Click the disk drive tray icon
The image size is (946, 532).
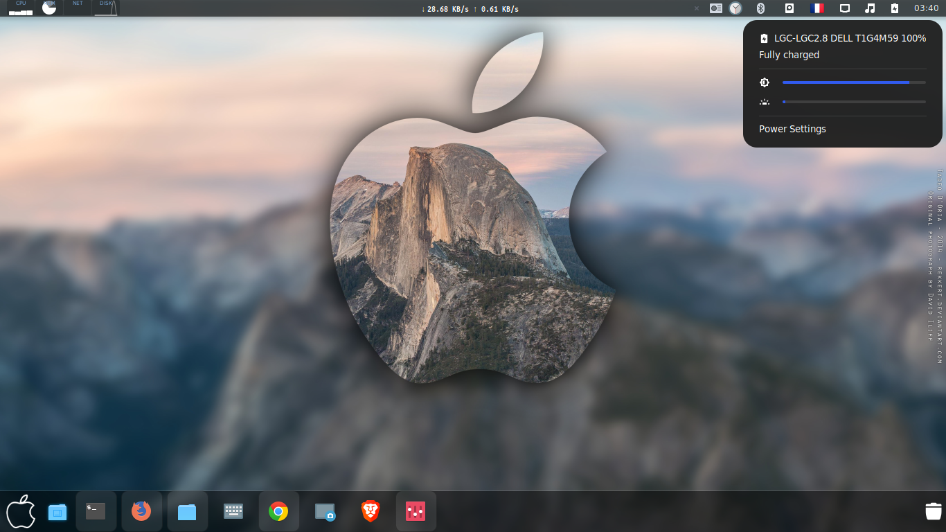tap(789, 8)
